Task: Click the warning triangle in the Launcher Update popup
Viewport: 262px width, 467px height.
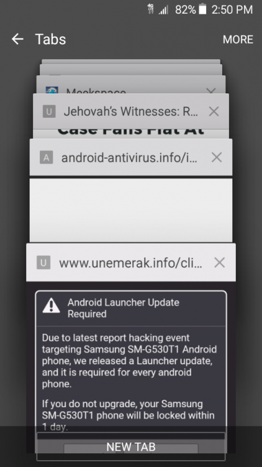Action: 51,305
